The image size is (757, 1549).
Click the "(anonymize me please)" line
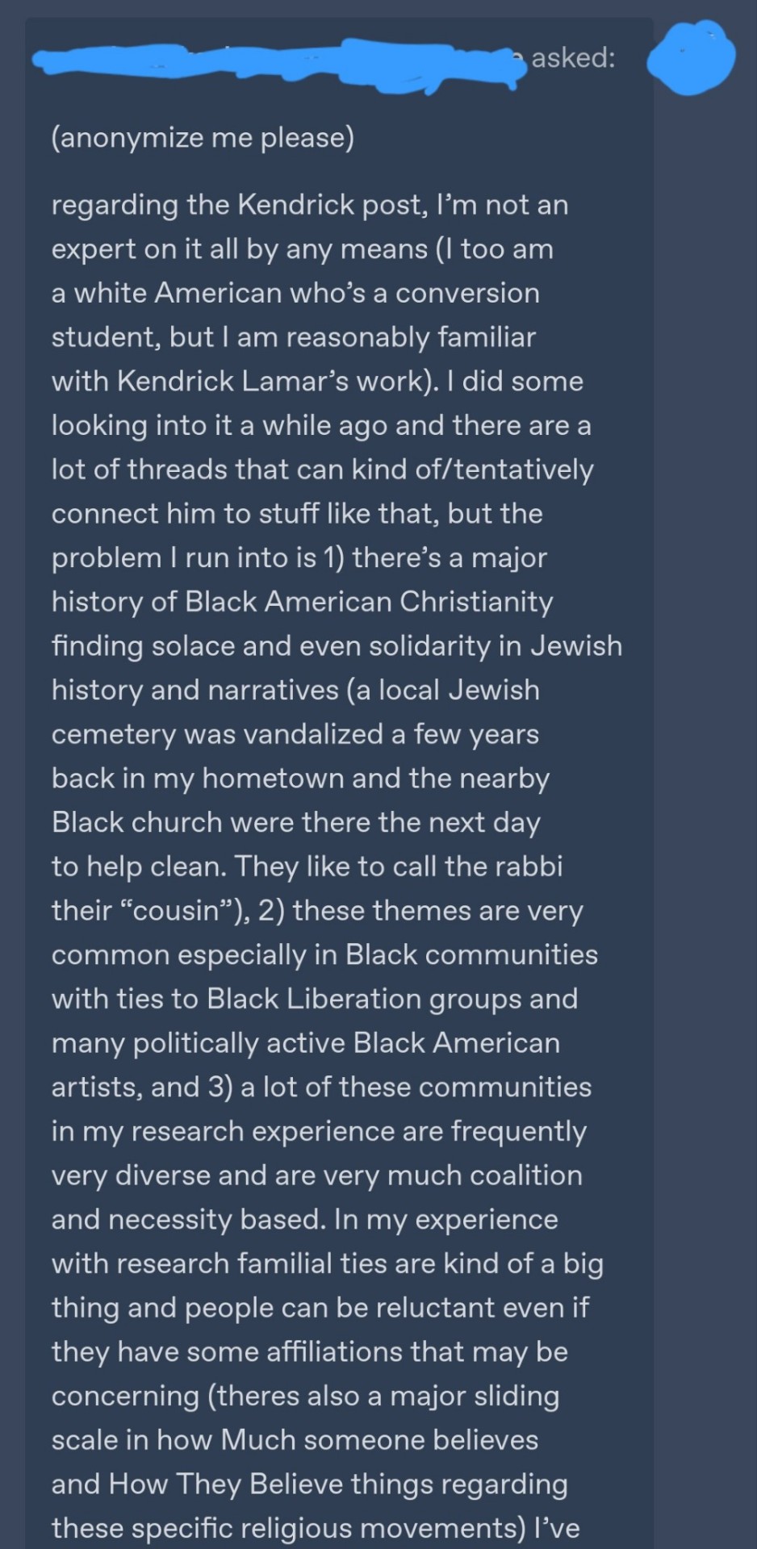pyautogui.click(x=203, y=138)
